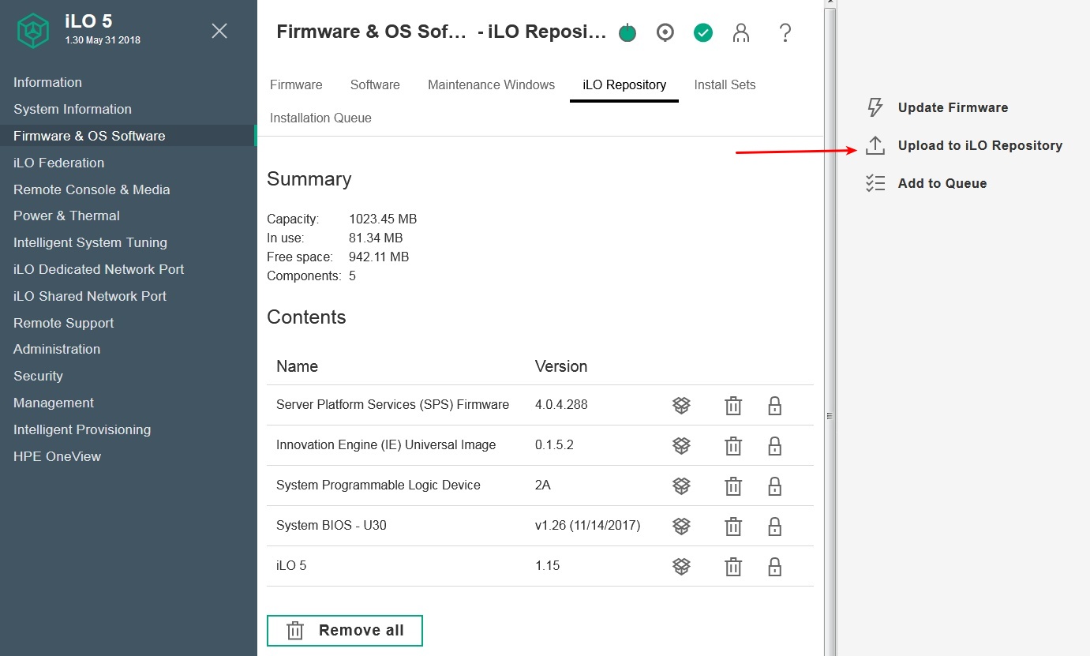1090x656 pixels.
Task: Open the user session icon
Action: (741, 32)
